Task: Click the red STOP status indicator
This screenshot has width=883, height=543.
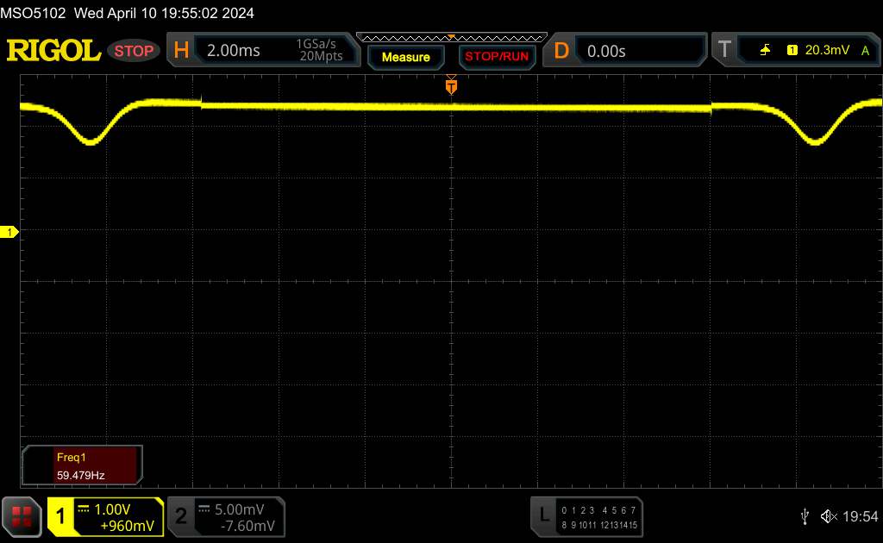Action: [134, 51]
